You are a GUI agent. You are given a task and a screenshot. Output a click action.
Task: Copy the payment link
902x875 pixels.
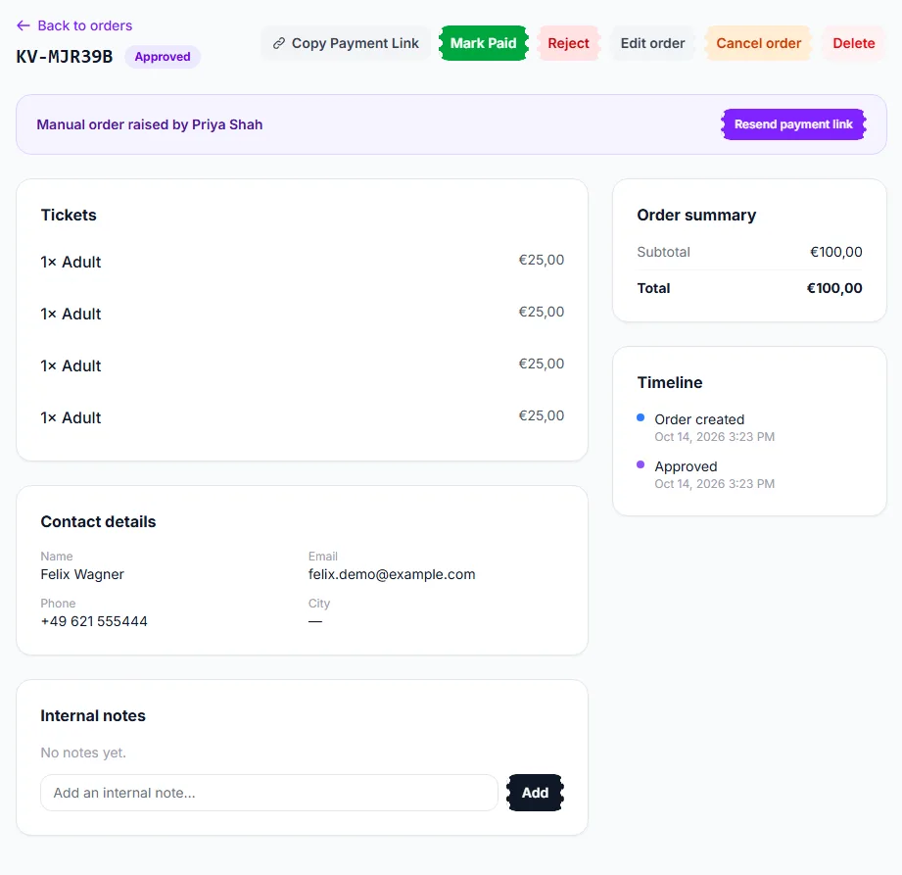[x=346, y=43]
